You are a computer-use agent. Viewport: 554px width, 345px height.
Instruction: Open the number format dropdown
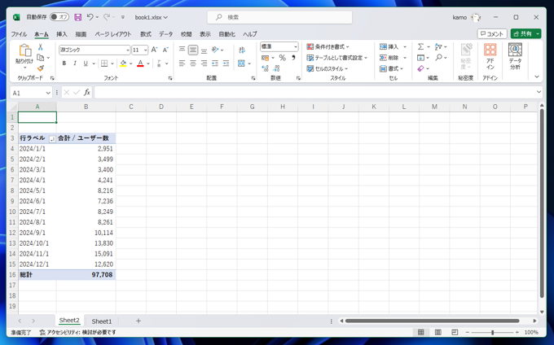[x=296, y=46]
